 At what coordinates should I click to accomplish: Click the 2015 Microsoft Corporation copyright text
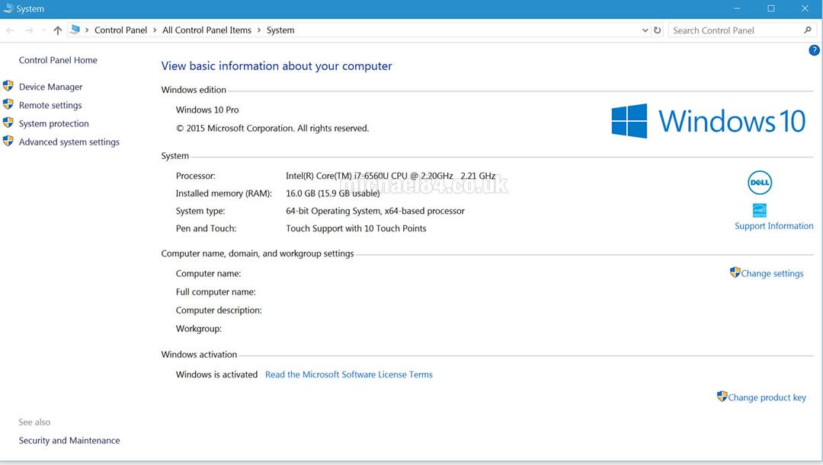272,129
